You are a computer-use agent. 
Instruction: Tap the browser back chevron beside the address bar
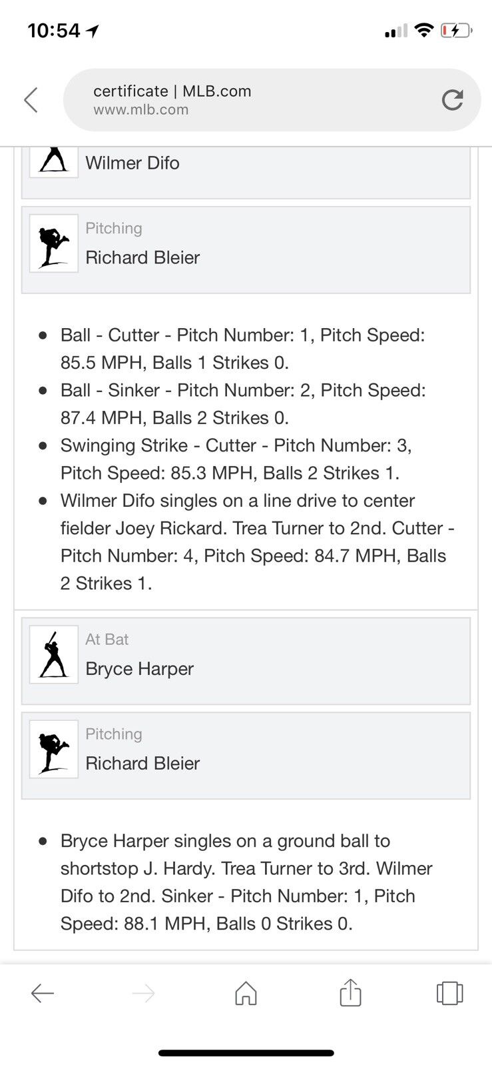tap(31, 100)
